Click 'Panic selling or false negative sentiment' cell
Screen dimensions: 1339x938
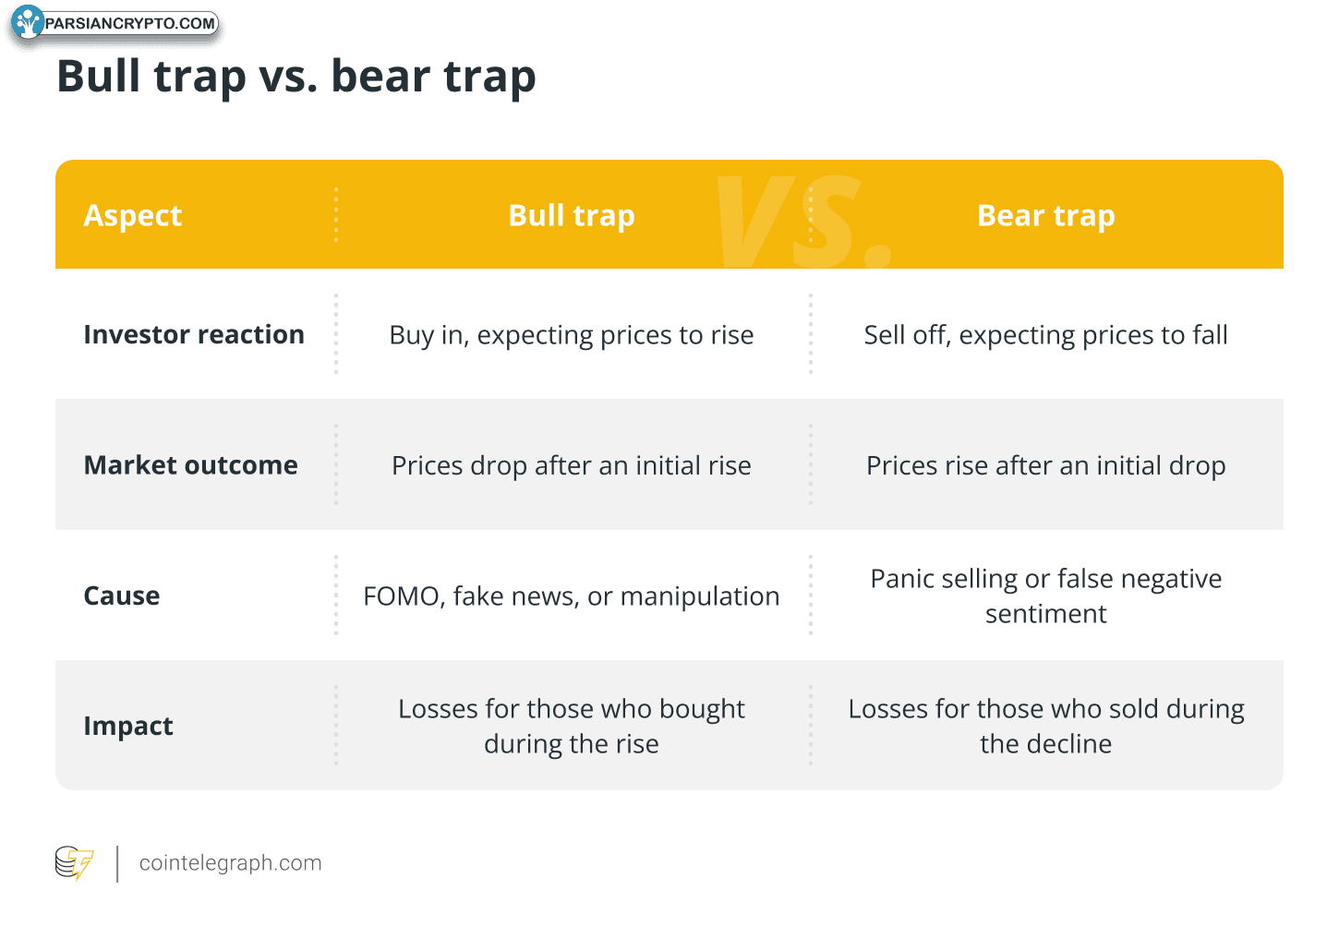tap(1046, 595)
